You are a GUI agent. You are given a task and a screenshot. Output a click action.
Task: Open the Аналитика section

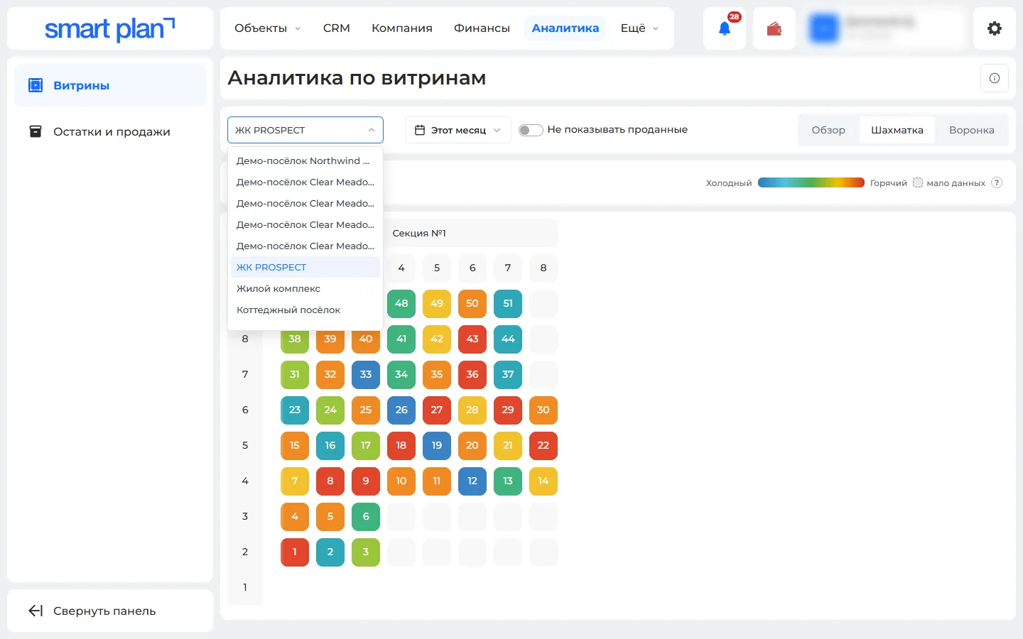point(565,28)
